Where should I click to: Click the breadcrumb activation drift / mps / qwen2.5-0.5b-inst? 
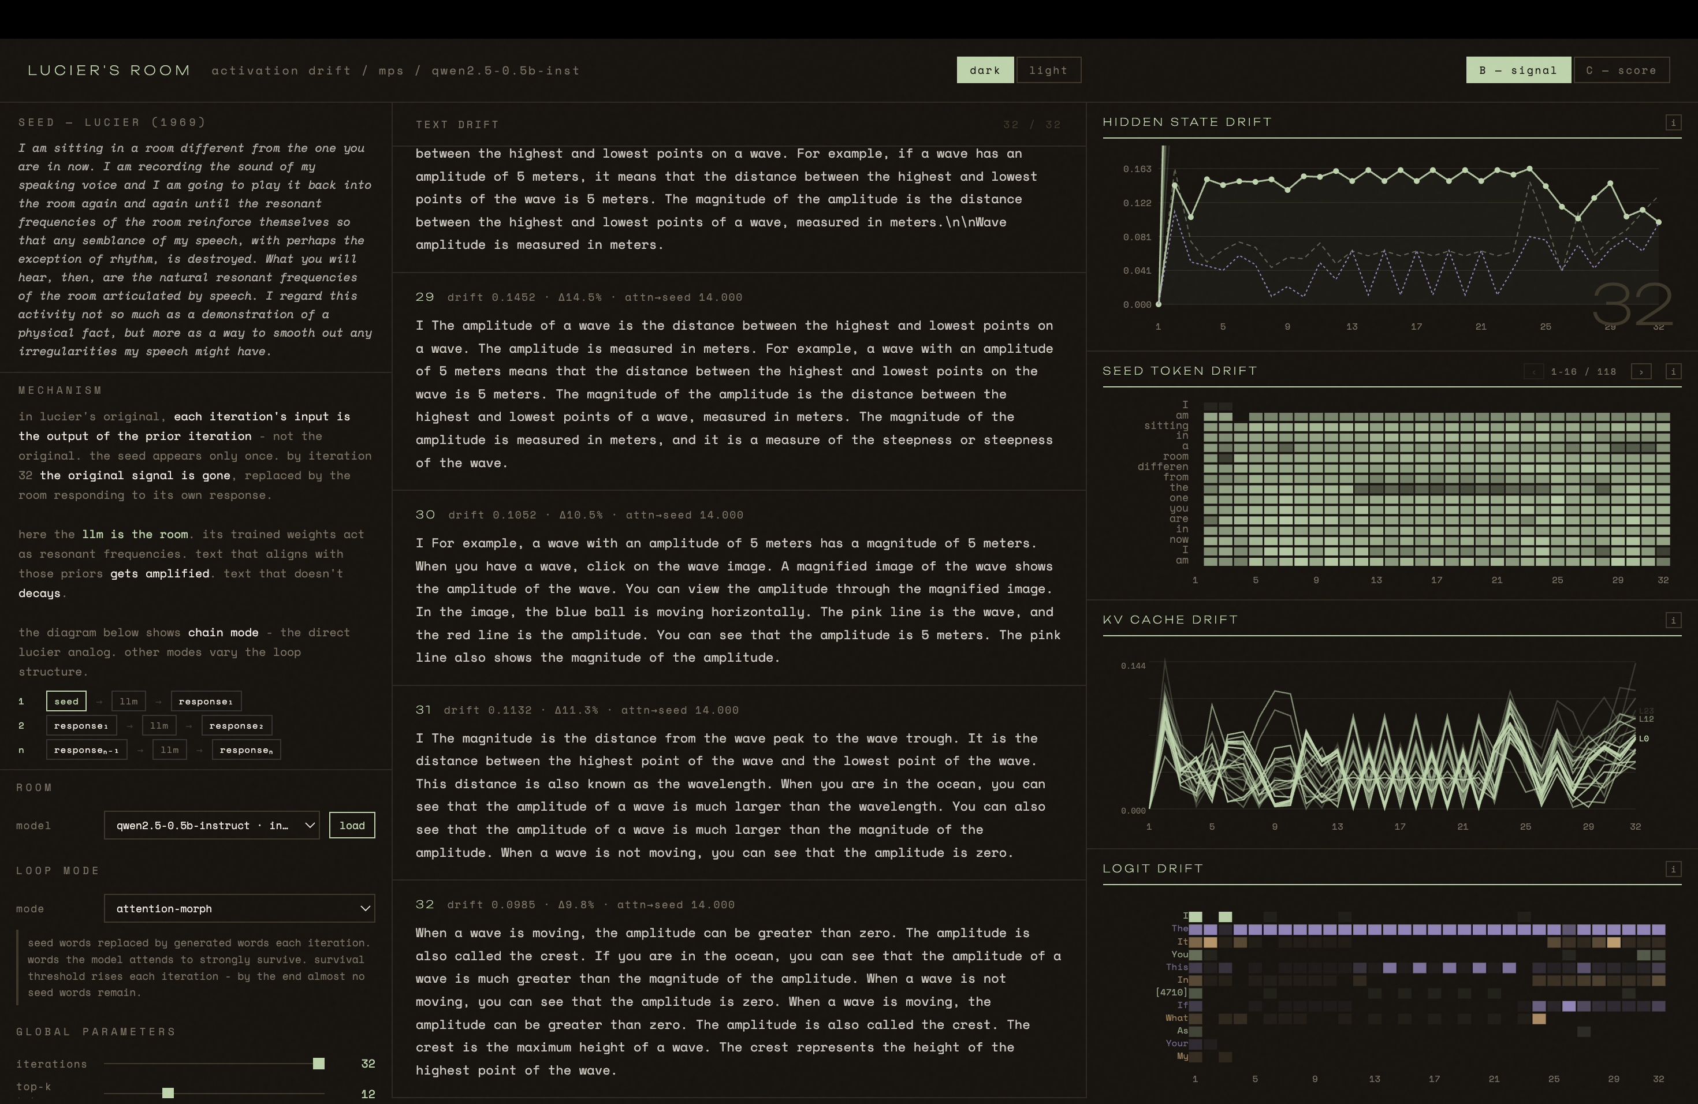[395, 70]
